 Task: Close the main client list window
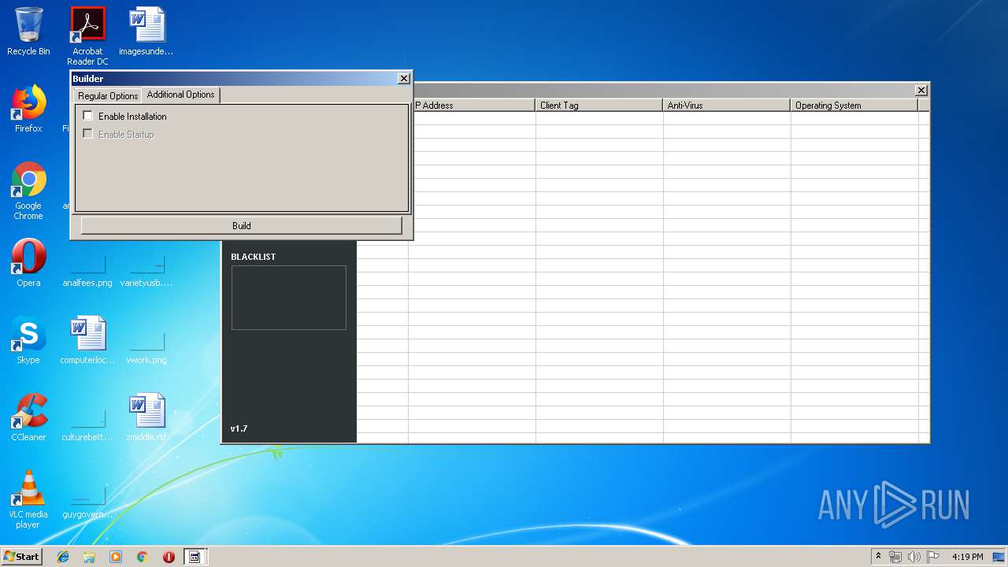(921, 91)
